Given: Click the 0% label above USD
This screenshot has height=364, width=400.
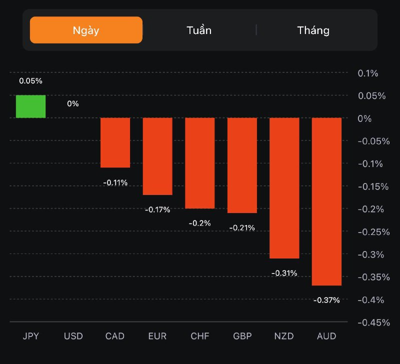Looking at the screenshot, I should coord(73,103).
